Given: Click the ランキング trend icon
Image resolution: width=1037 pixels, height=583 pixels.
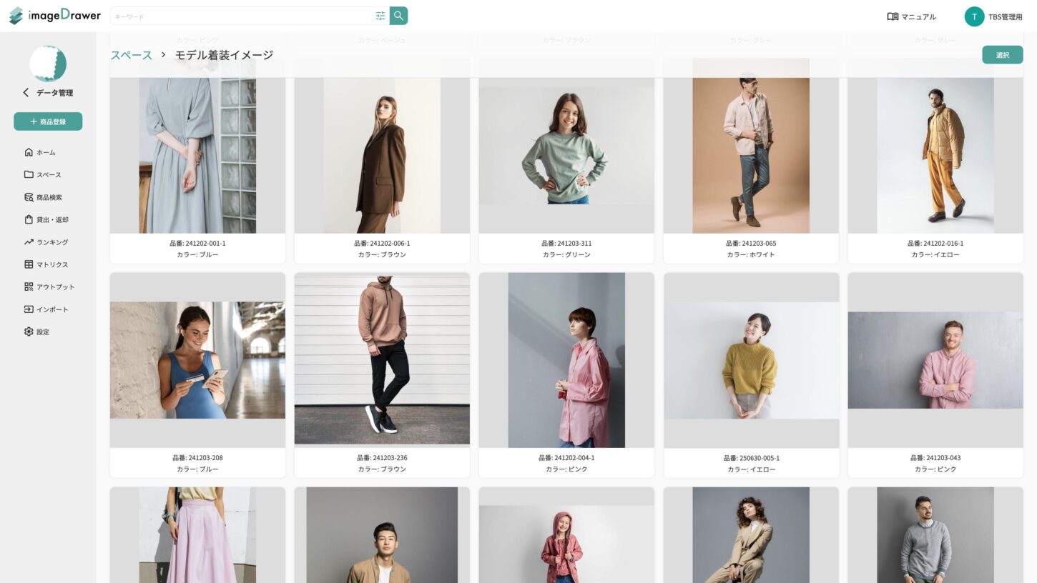Looking at the screenshot, I should pos(29,242).
